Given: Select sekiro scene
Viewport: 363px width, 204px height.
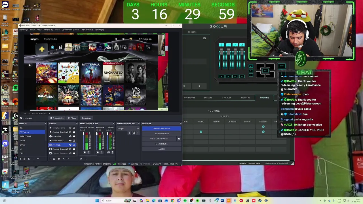Looking at the screenshot, I should point(32,141).
